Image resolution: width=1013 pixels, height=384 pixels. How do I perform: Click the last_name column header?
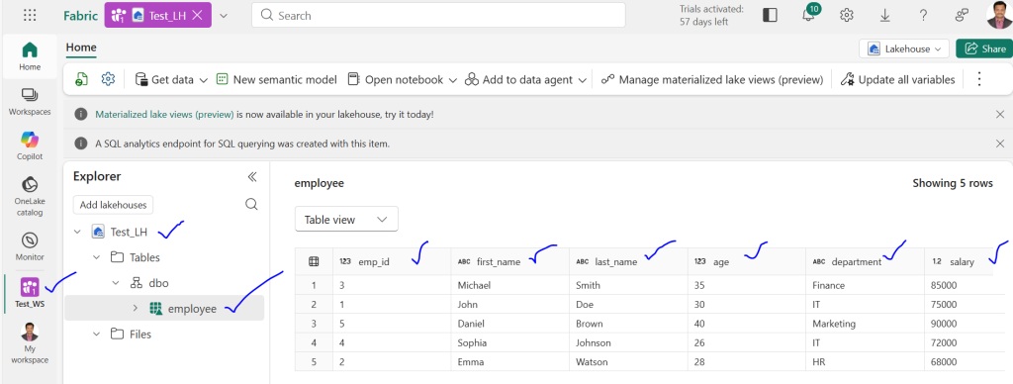(x=628, y=262)
